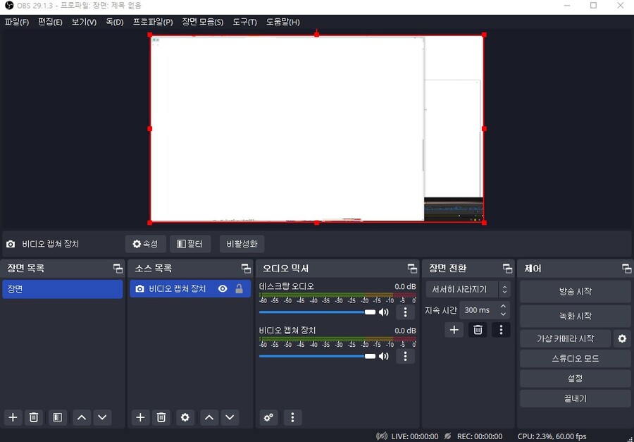The width and height of the screenshot is (634, 442).
Task: Undock the 장면 목록 panel
Action: coord(118,268)
